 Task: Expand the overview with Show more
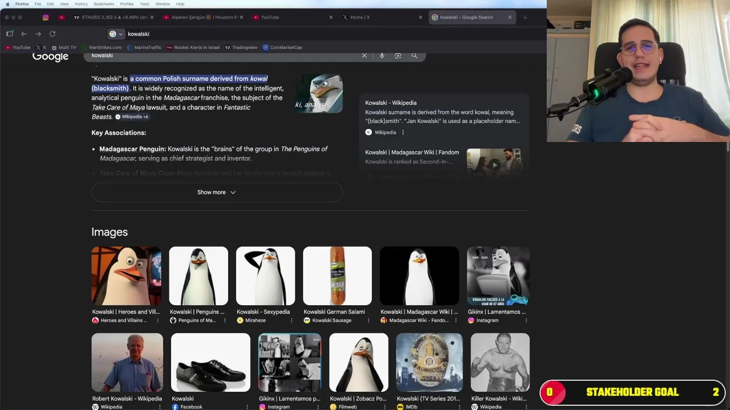point(217,192)
